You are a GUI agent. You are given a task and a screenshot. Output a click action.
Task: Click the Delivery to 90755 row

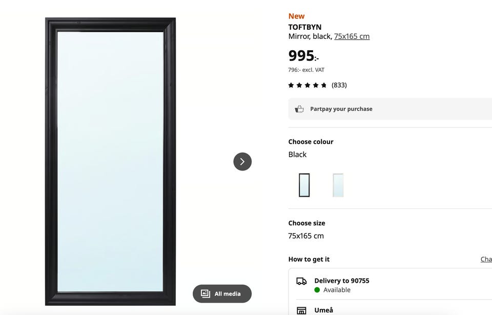pyautogui.click(x=389, y=285)
